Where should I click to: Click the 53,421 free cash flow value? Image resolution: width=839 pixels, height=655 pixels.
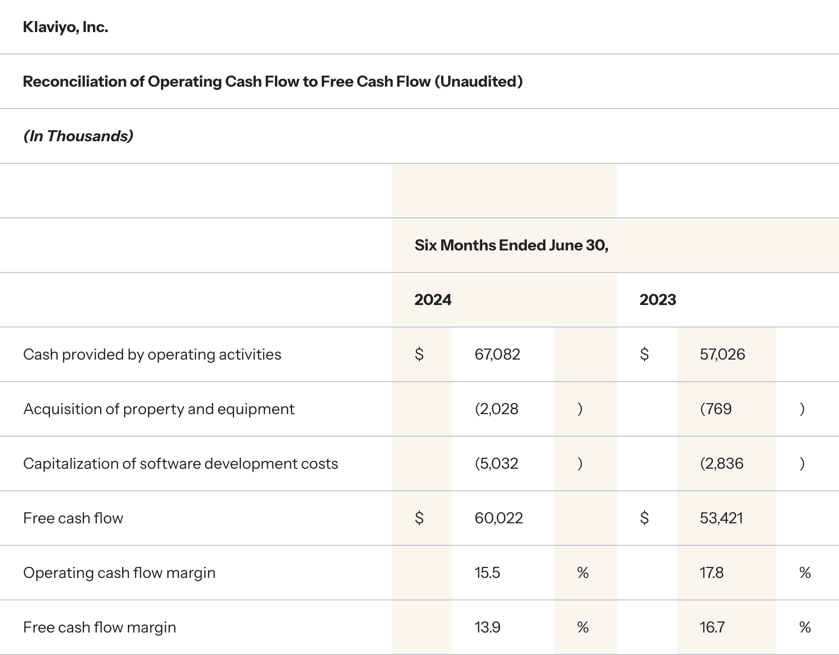tap(721, 518)
